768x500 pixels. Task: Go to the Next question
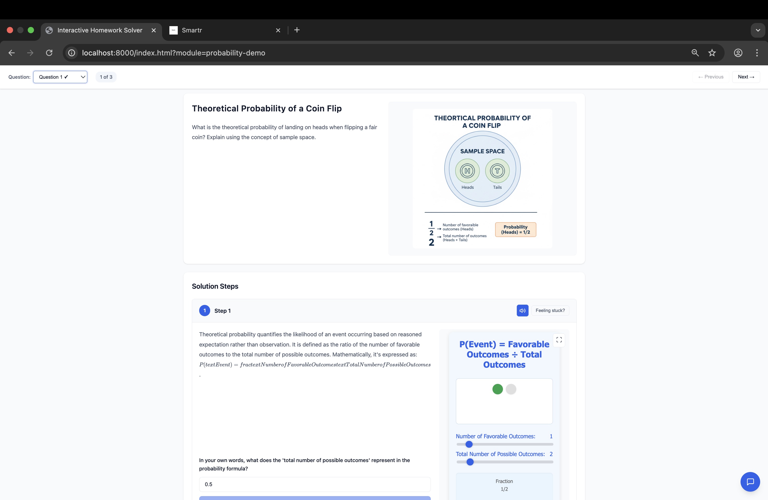pyautogui.click(x=746, y=77)
